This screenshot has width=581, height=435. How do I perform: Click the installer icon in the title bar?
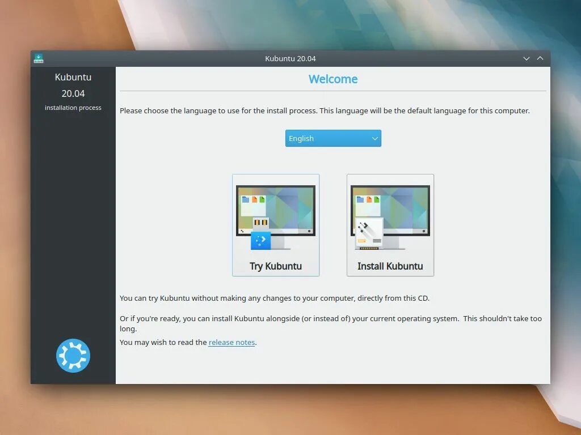39,58
